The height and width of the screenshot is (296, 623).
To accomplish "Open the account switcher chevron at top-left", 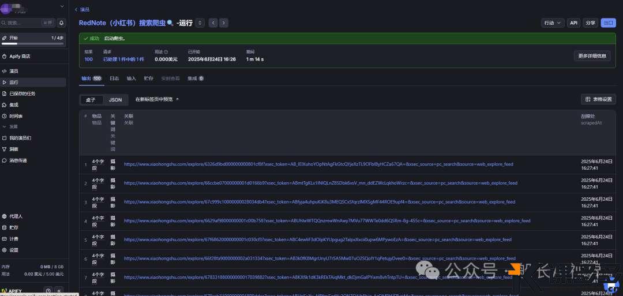I will pos(62,6).
